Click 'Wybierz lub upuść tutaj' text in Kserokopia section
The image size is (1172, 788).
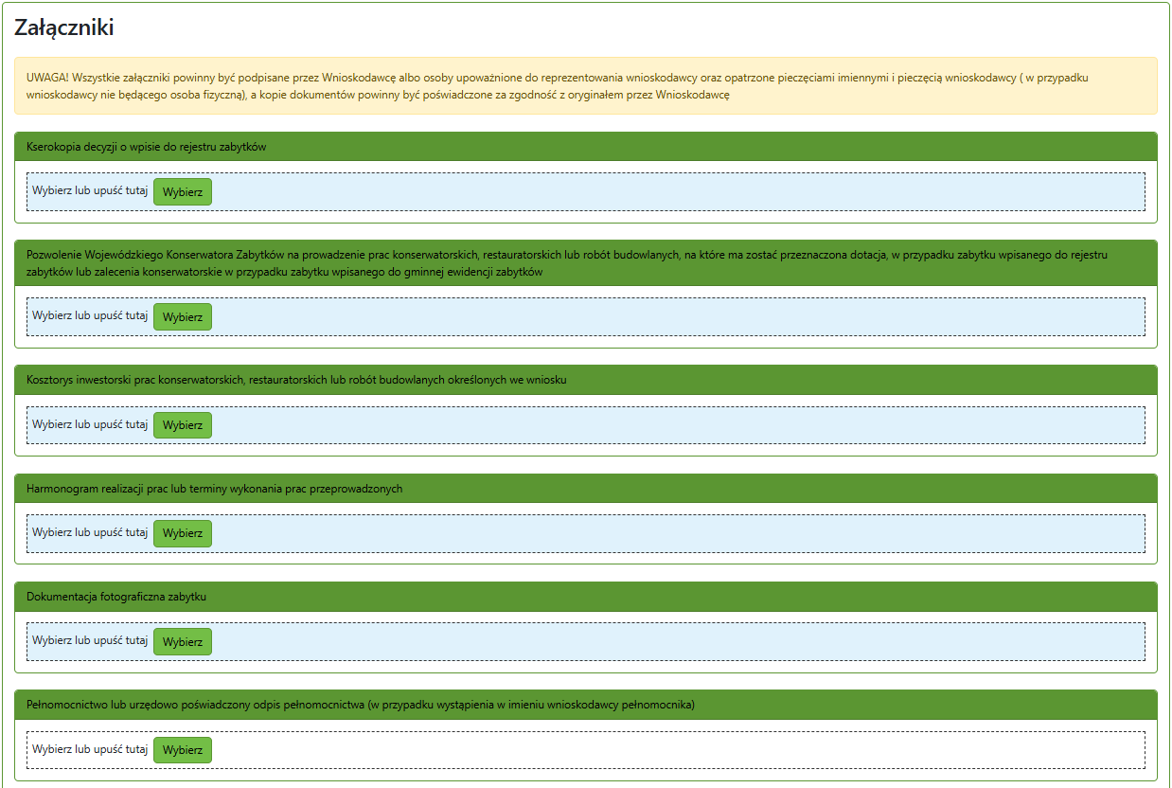coord(90,190)
